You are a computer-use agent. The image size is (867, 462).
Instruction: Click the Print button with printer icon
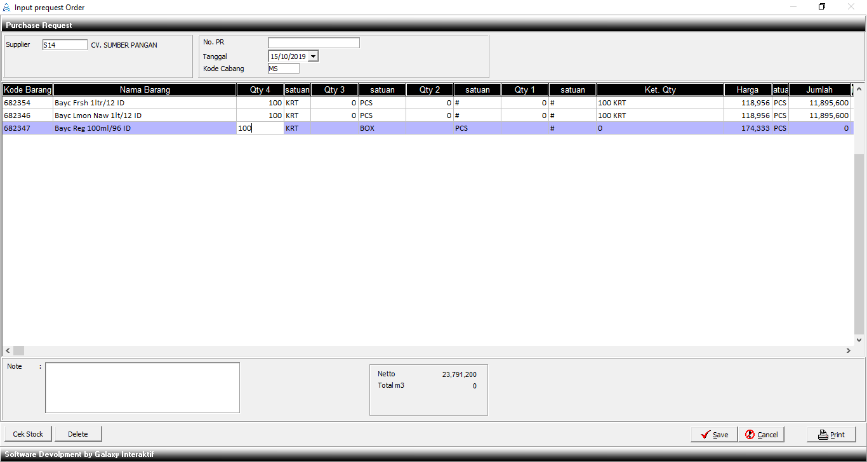tap(831, 435)
